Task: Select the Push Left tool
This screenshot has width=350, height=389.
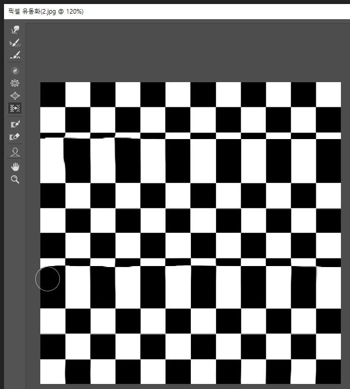Action: click(15, 108)
